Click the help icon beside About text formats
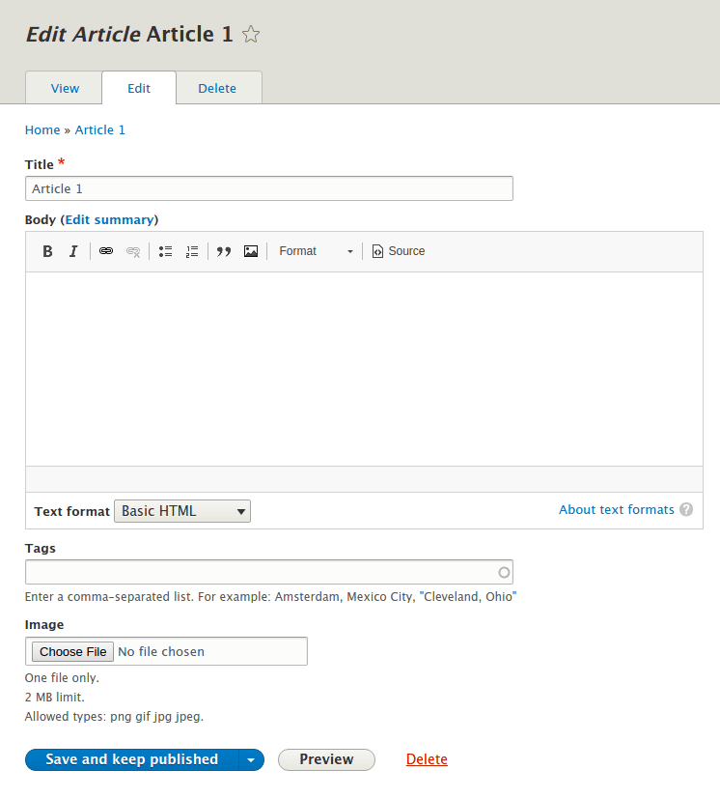 coord(686,509)
